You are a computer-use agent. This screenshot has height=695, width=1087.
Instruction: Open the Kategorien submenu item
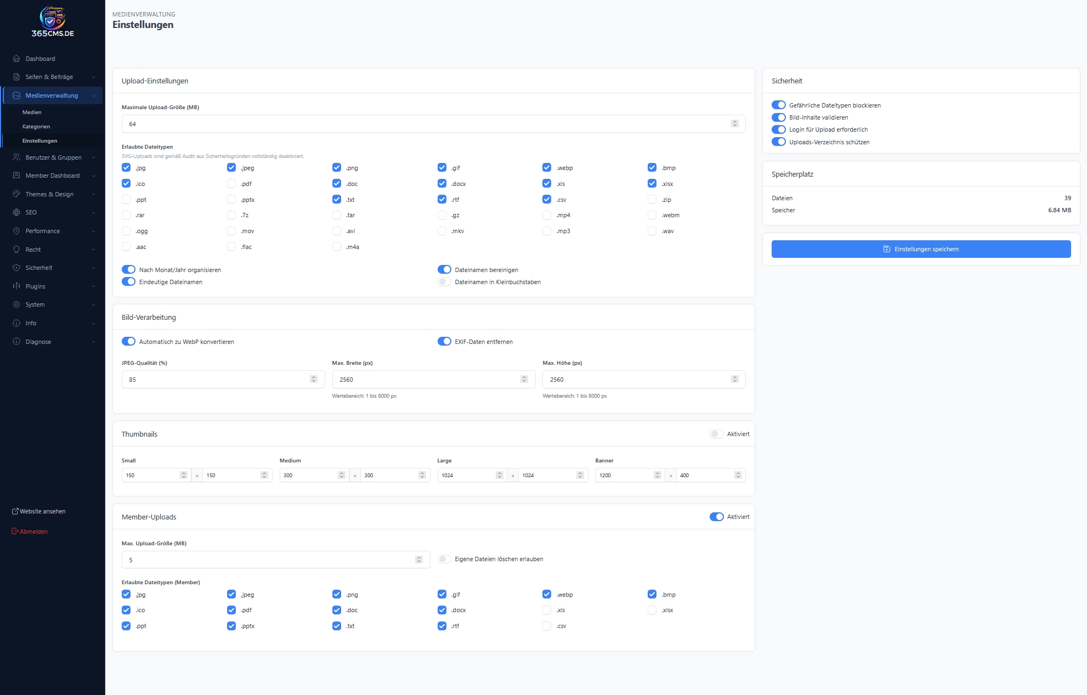coord(36,127)
